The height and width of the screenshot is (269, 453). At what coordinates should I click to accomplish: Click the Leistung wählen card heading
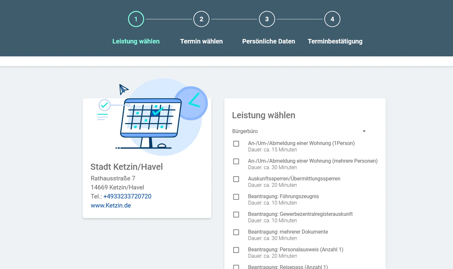(263, 115)
